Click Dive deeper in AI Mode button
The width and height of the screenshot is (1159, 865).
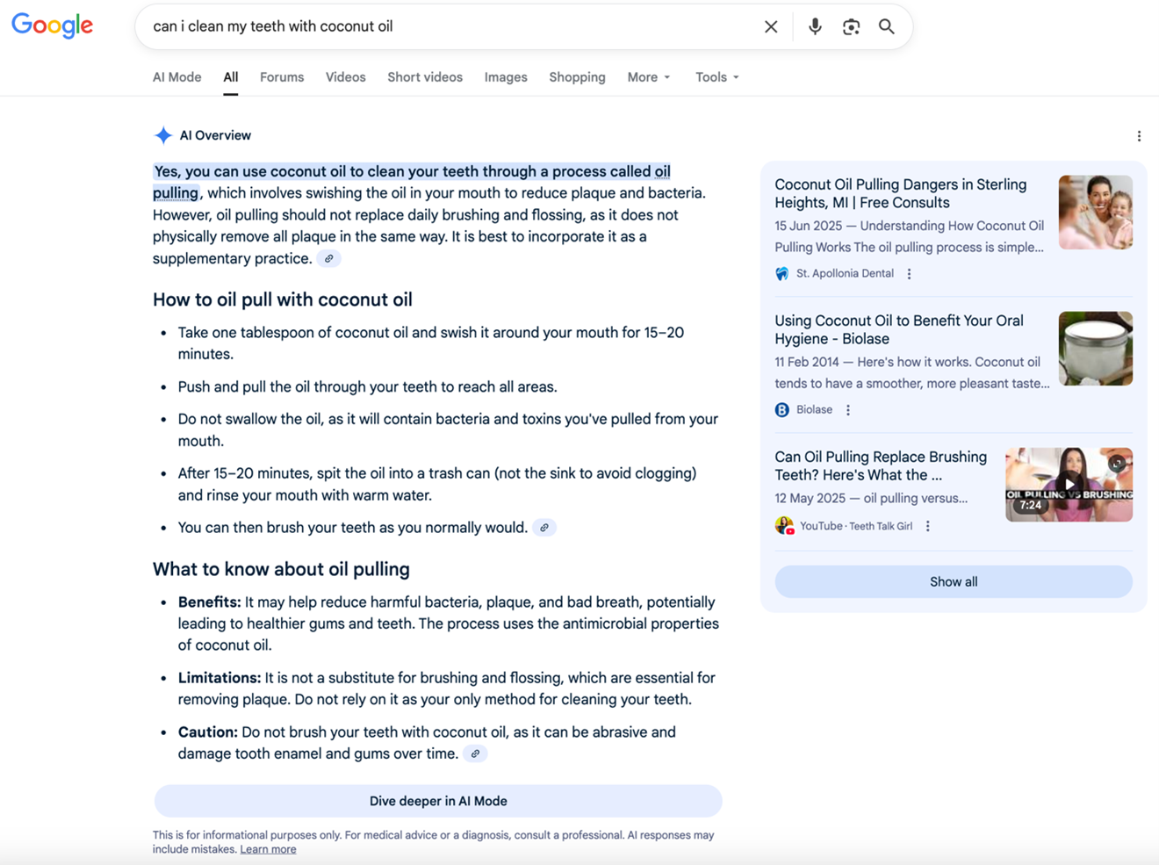click(438, 801)
